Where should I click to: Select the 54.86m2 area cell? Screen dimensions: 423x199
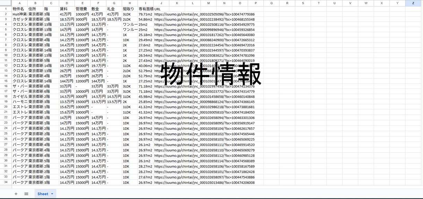click(x=146, y=19)
